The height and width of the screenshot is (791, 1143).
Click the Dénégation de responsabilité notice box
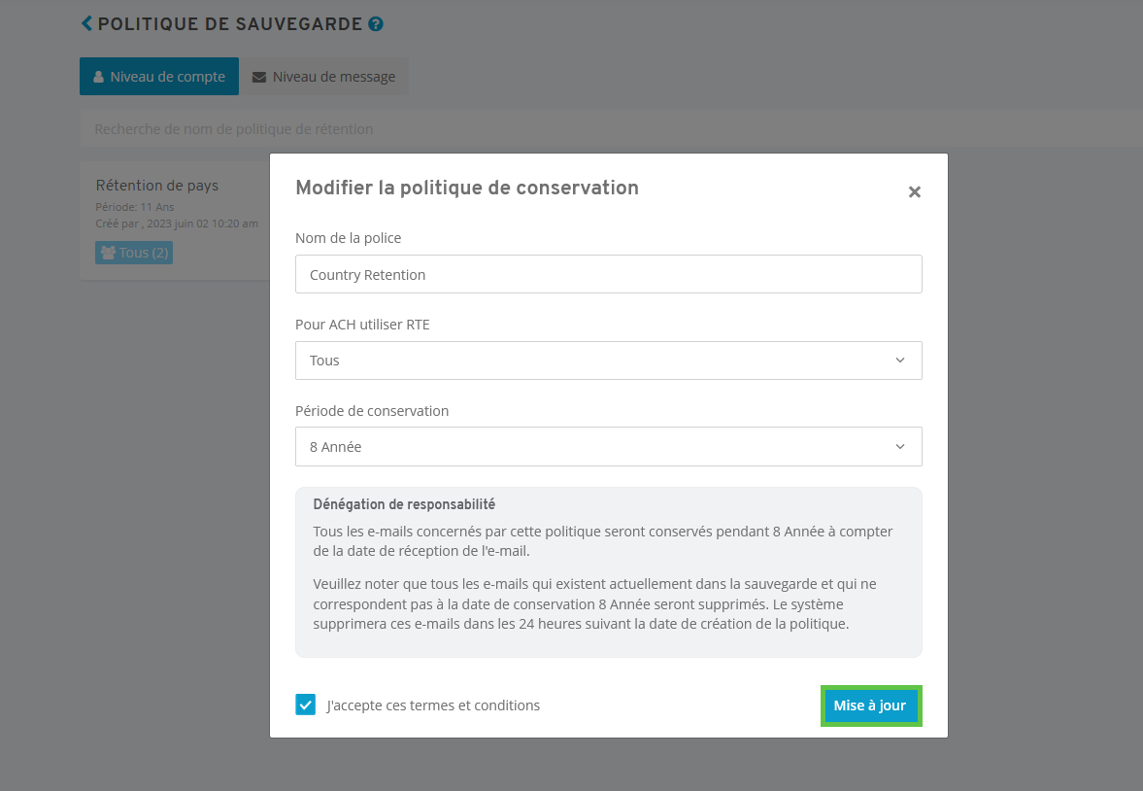click(x=609, y=572)
